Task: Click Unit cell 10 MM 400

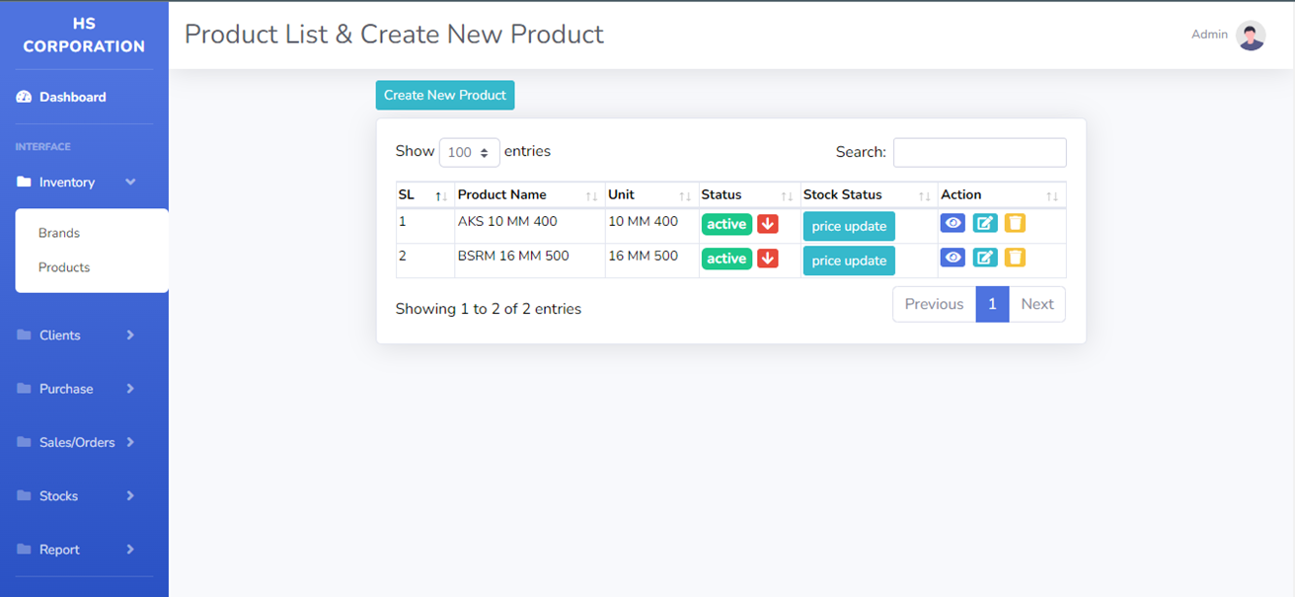Action: (643, 221)
